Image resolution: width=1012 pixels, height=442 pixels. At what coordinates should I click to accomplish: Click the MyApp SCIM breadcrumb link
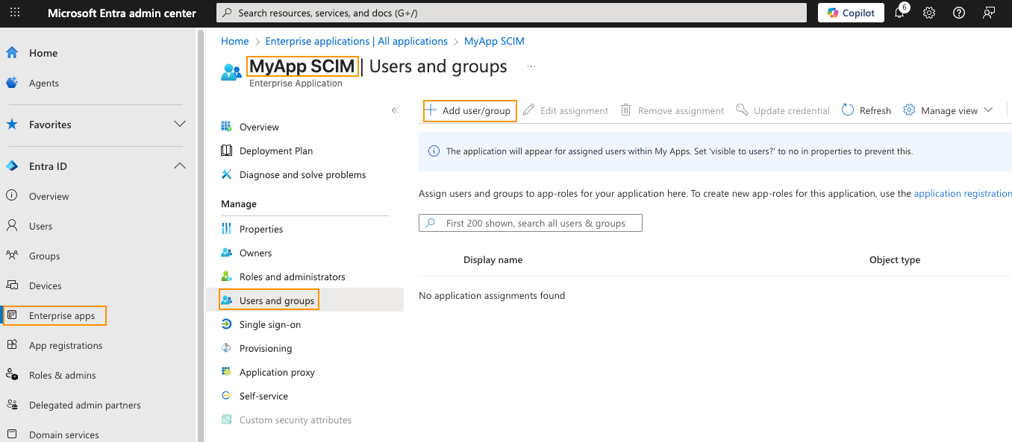pos(494,41)
